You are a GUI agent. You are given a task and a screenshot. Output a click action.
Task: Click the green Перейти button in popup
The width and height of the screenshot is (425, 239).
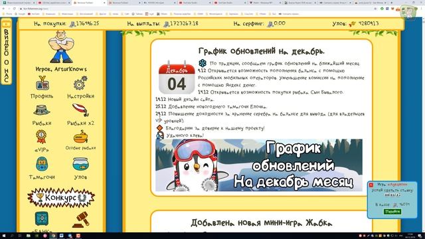pos(392,212)
